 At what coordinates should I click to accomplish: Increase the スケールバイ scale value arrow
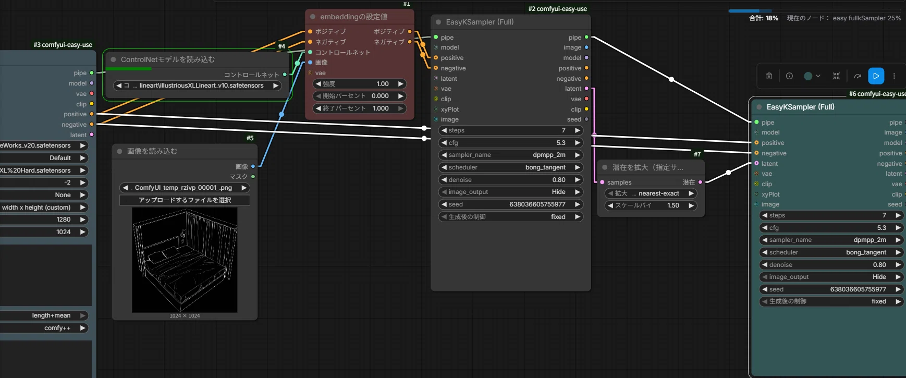click(691, 205)
